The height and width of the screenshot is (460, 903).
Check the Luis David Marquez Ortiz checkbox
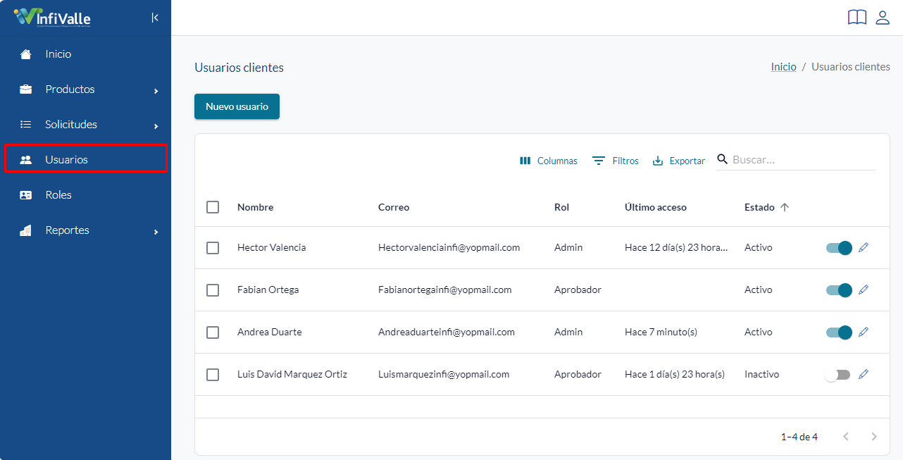[x=213, y=375]
